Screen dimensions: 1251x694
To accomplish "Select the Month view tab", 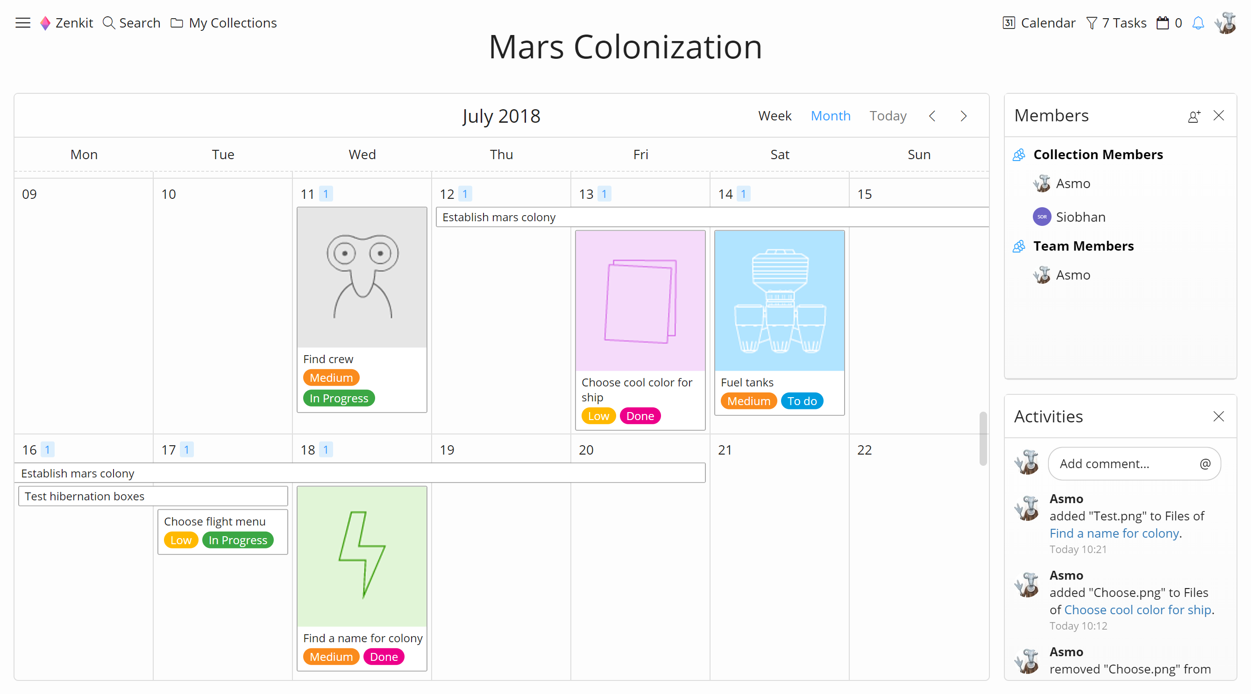I will pyautogui.click(x=831, y=115).
